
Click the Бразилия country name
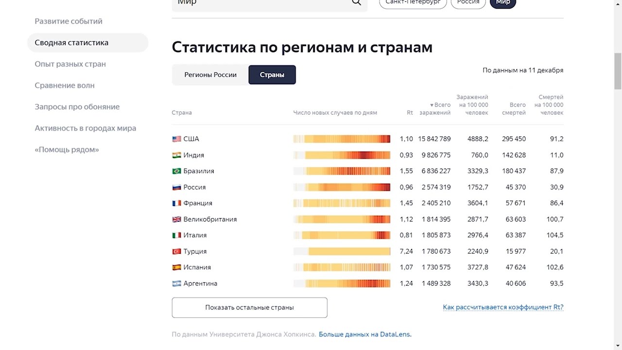[x=199, y=171]
